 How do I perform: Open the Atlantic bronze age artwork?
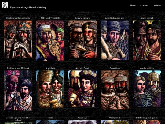click(x=115, y=40)
